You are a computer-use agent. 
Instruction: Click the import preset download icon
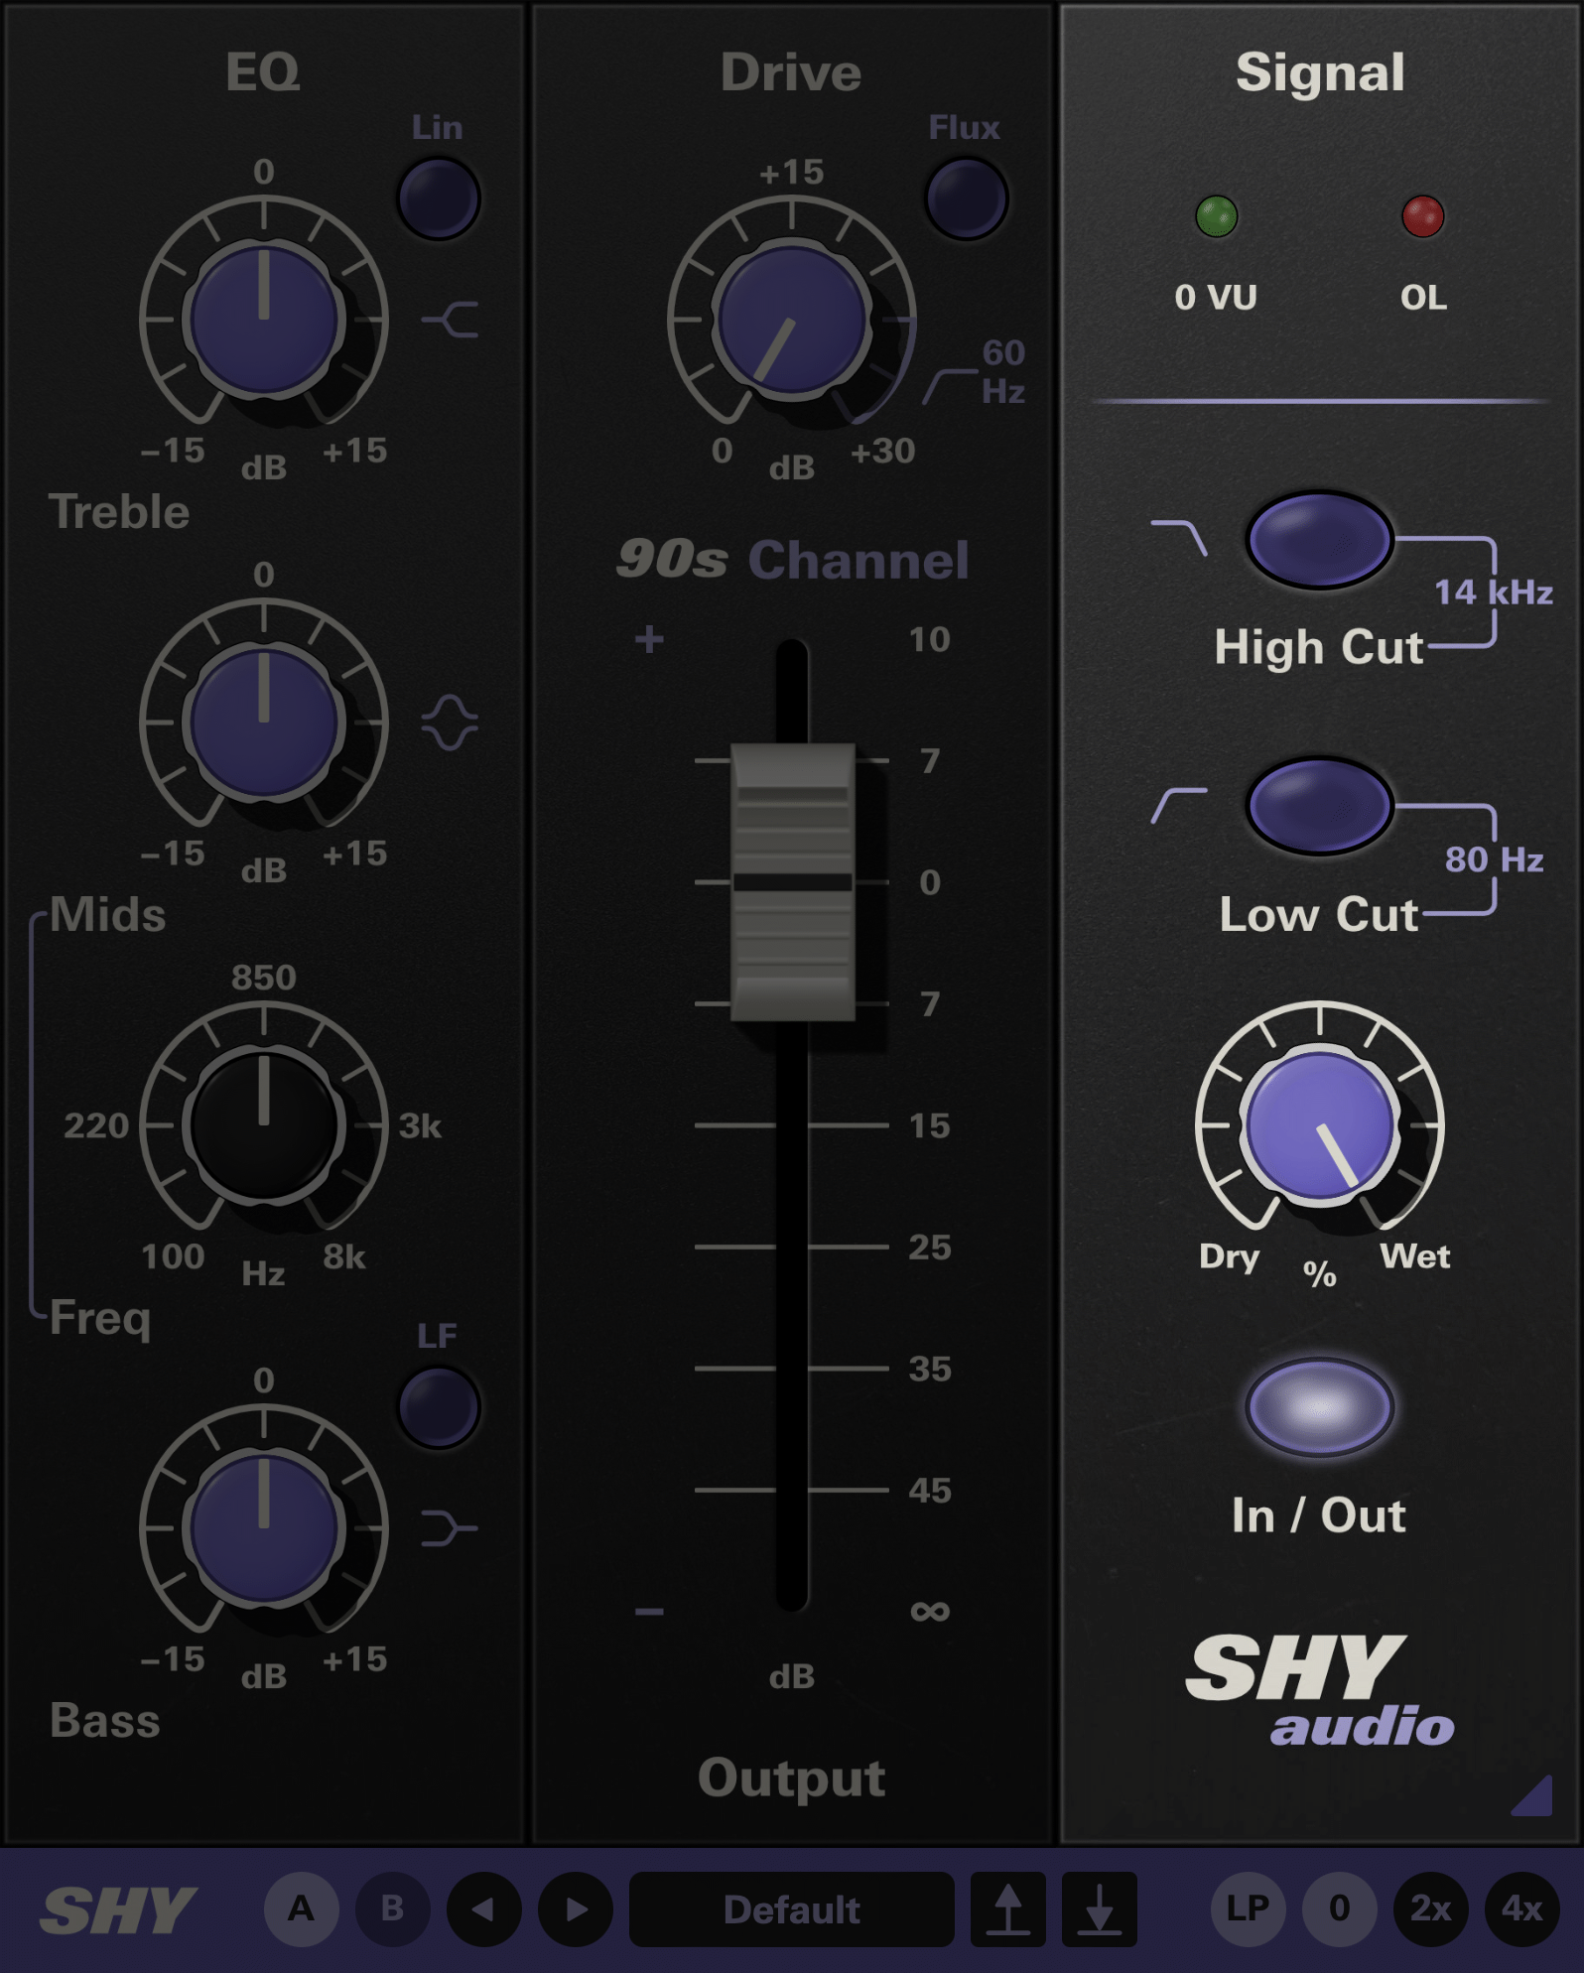1100,1908
